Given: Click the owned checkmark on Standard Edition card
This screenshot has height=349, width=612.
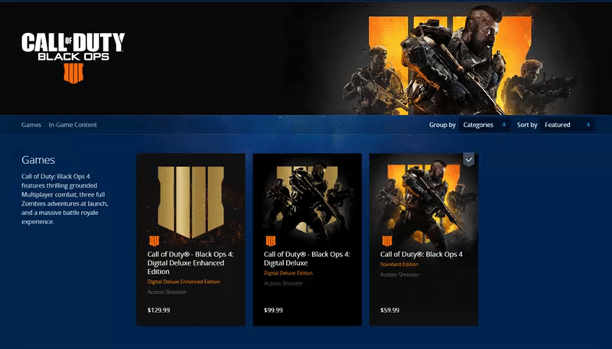Looking at the screenshot, I should (x=469, y=159).
